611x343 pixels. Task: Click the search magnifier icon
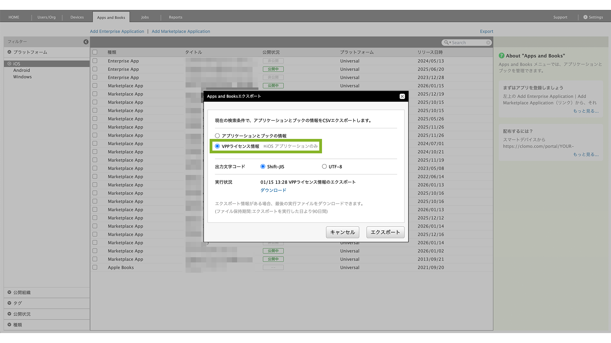pyautogui.click(x=446, y=43)
